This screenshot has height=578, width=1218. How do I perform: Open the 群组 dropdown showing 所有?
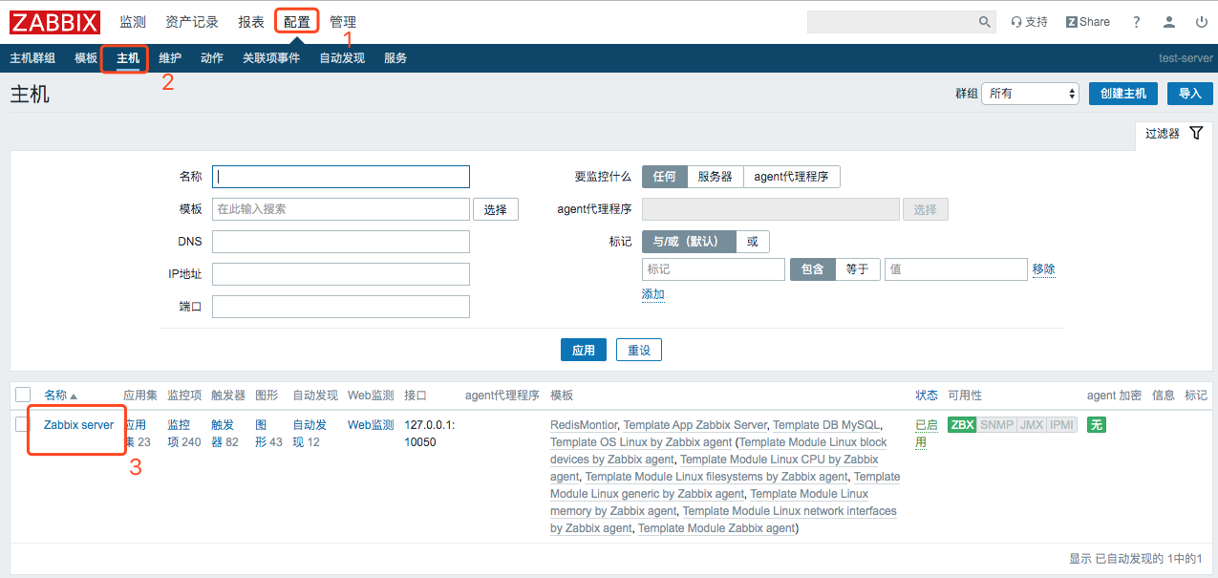click(1030, 94)
